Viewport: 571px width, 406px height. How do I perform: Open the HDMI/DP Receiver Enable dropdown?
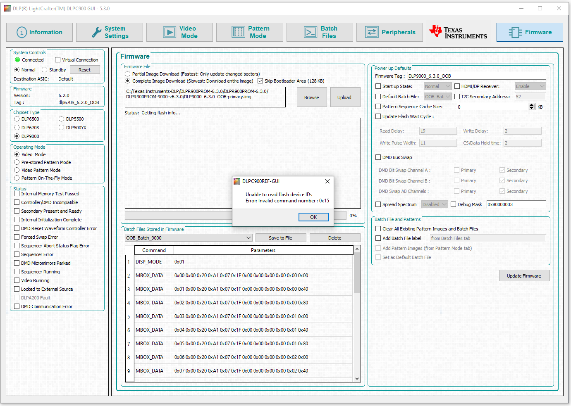click(530, 86)
